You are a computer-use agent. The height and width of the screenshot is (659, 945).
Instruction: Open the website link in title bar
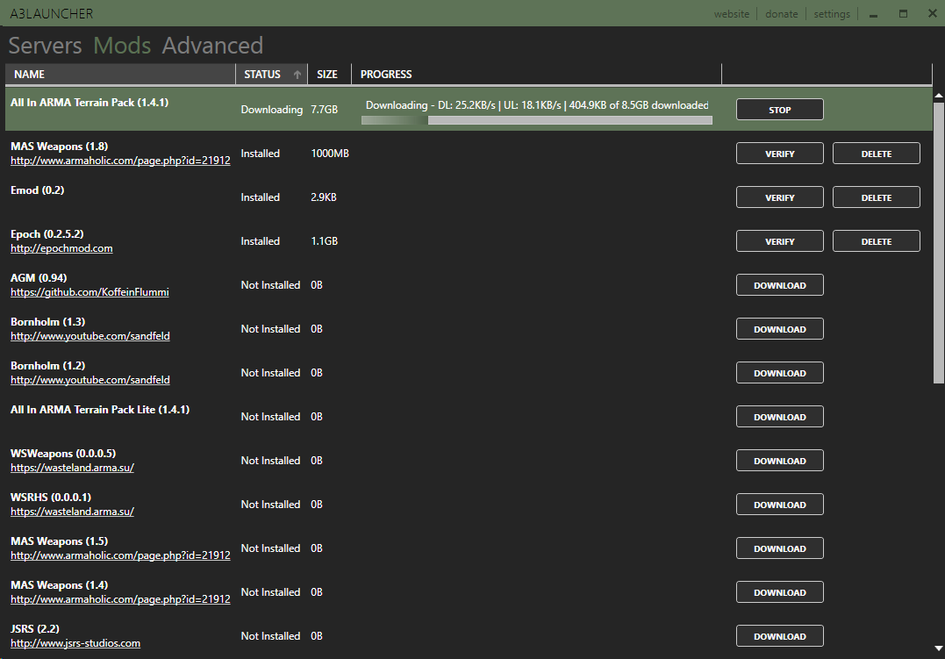coord(732,14)
